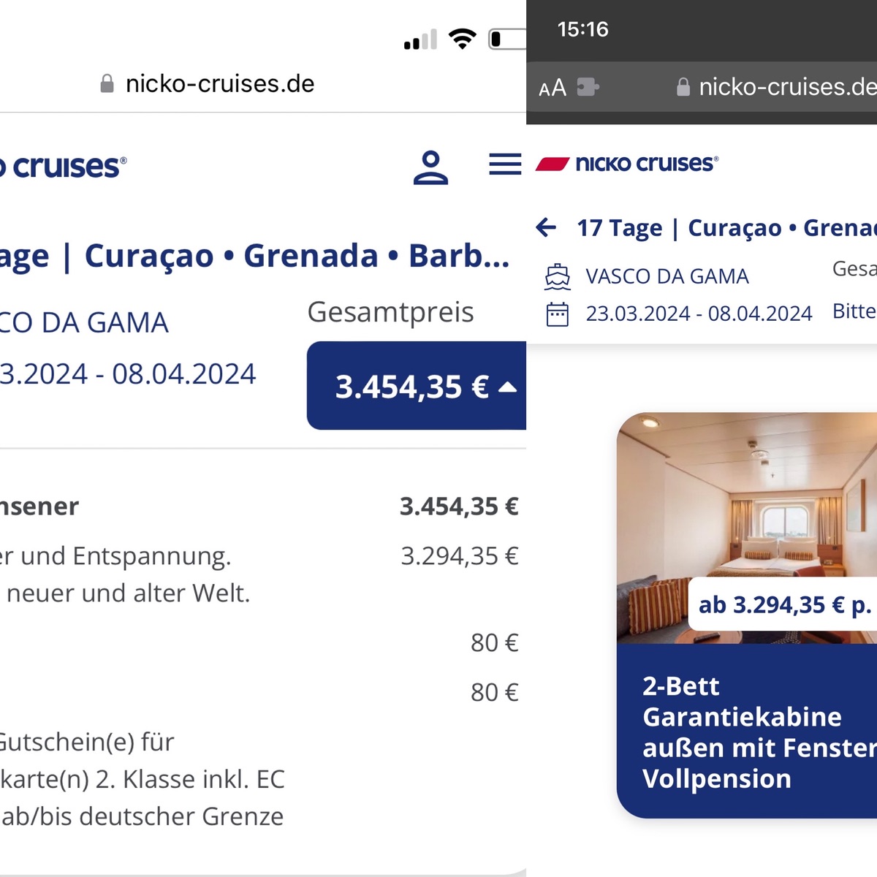Tap the ship icon next to VASCO DA GAMA

557,277
